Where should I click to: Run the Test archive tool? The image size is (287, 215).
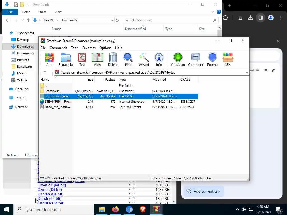(x=82, y=59)
